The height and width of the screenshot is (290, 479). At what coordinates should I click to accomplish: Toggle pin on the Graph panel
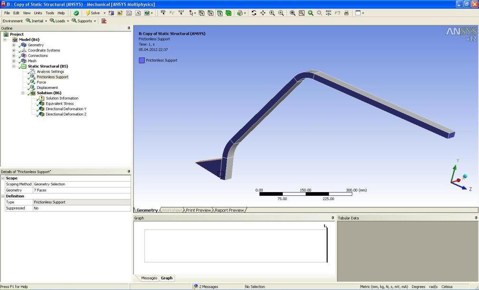tap(333, 218)
